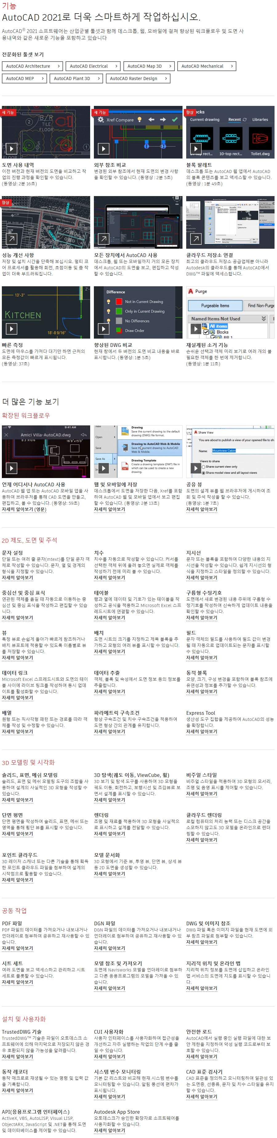Click 자세히 알아보기 under 시스템 변수 모니터링
Image resolution: width=277 pixels, height=1138 pixels.
click(x=110, y=1098)
